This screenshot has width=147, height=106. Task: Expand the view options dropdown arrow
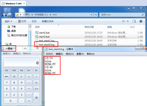click(x=128, y=21)
